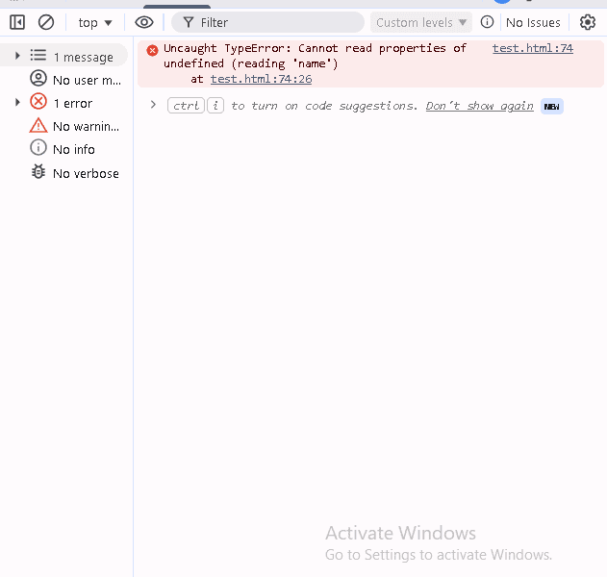Image resolution: width=607 pixels, height=577 pixels.
Task: Open the top context dropdown
Action: 94,22
